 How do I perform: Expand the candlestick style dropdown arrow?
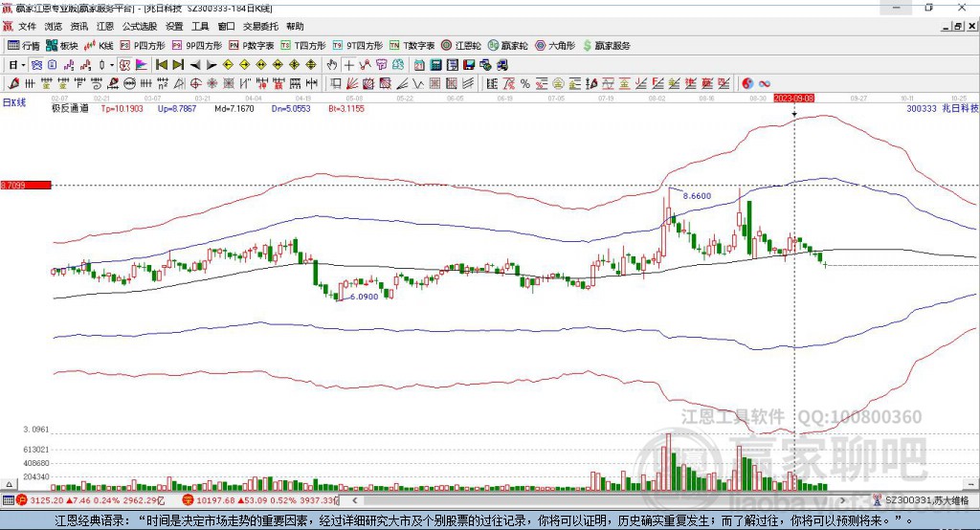coord(112,65)
